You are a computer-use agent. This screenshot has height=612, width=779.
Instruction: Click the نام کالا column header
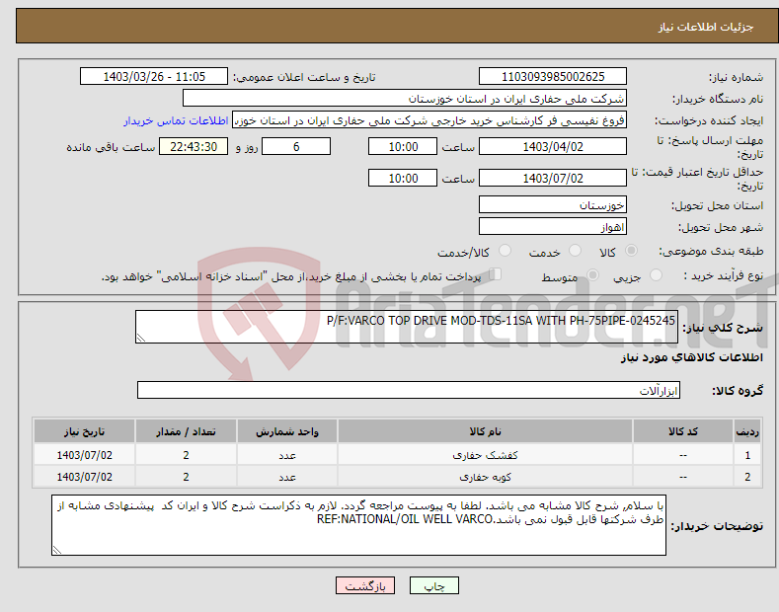pos(485,431)
